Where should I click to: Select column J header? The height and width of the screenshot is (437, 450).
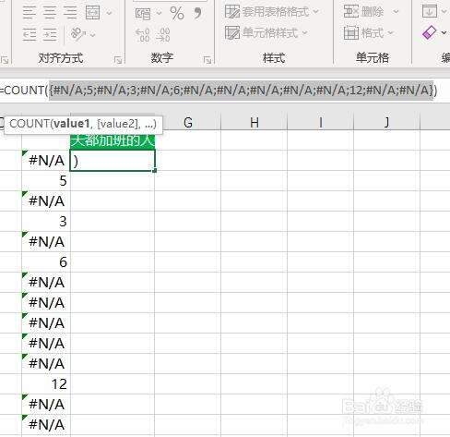point(386,123)
